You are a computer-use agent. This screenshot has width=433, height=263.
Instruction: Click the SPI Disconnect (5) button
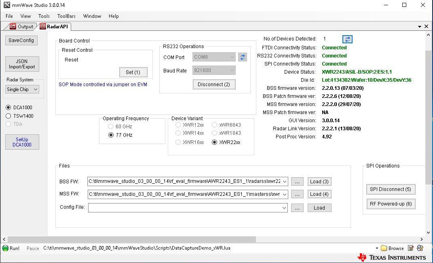(391, 189)
